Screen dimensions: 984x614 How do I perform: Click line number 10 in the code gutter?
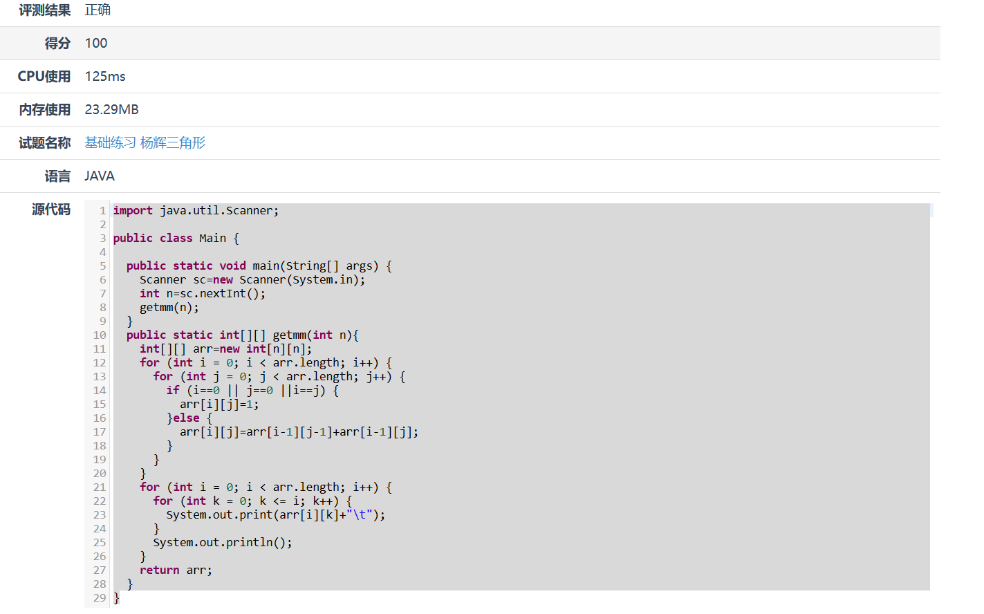(x=100, y=335)
